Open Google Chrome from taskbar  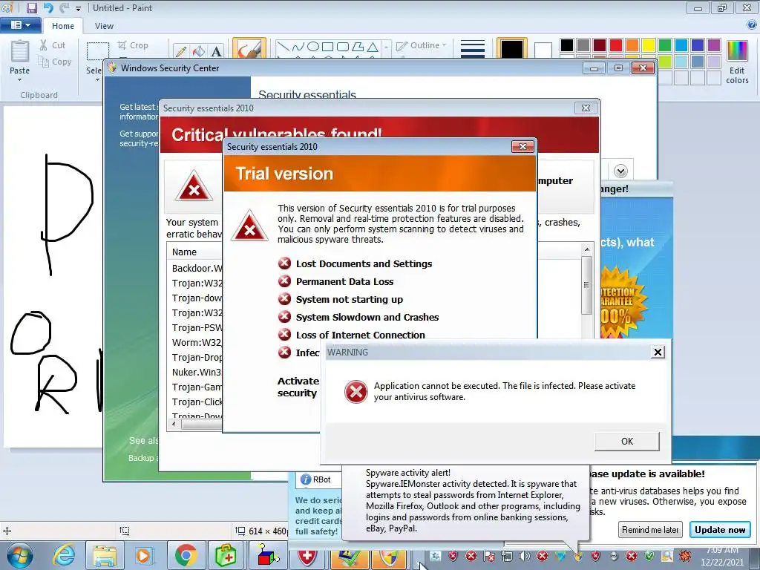pyautogui.click(x=186, y=555)
